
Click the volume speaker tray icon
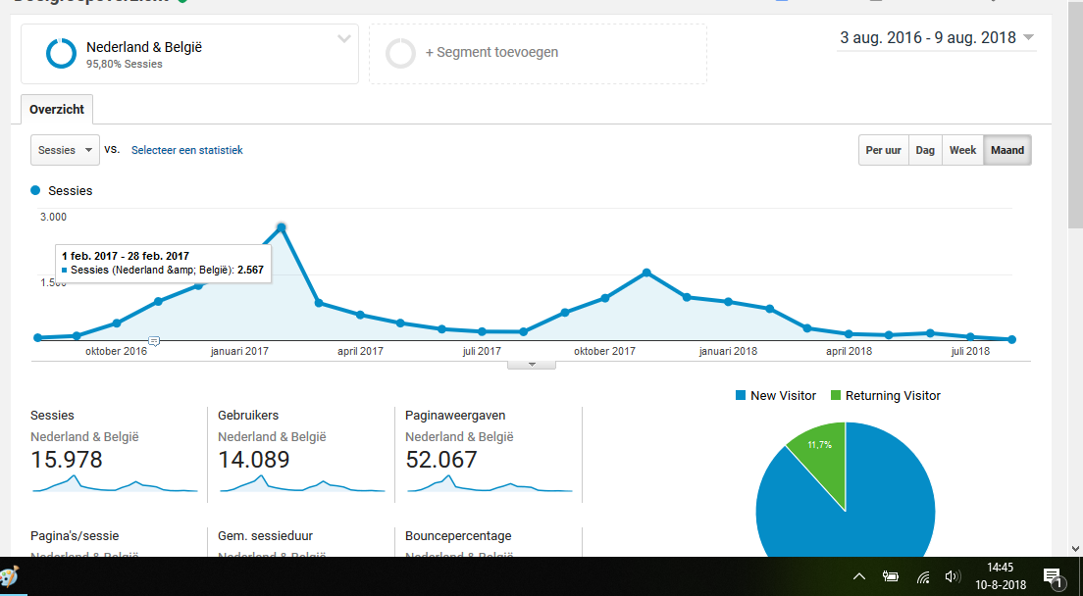(954, 576)
